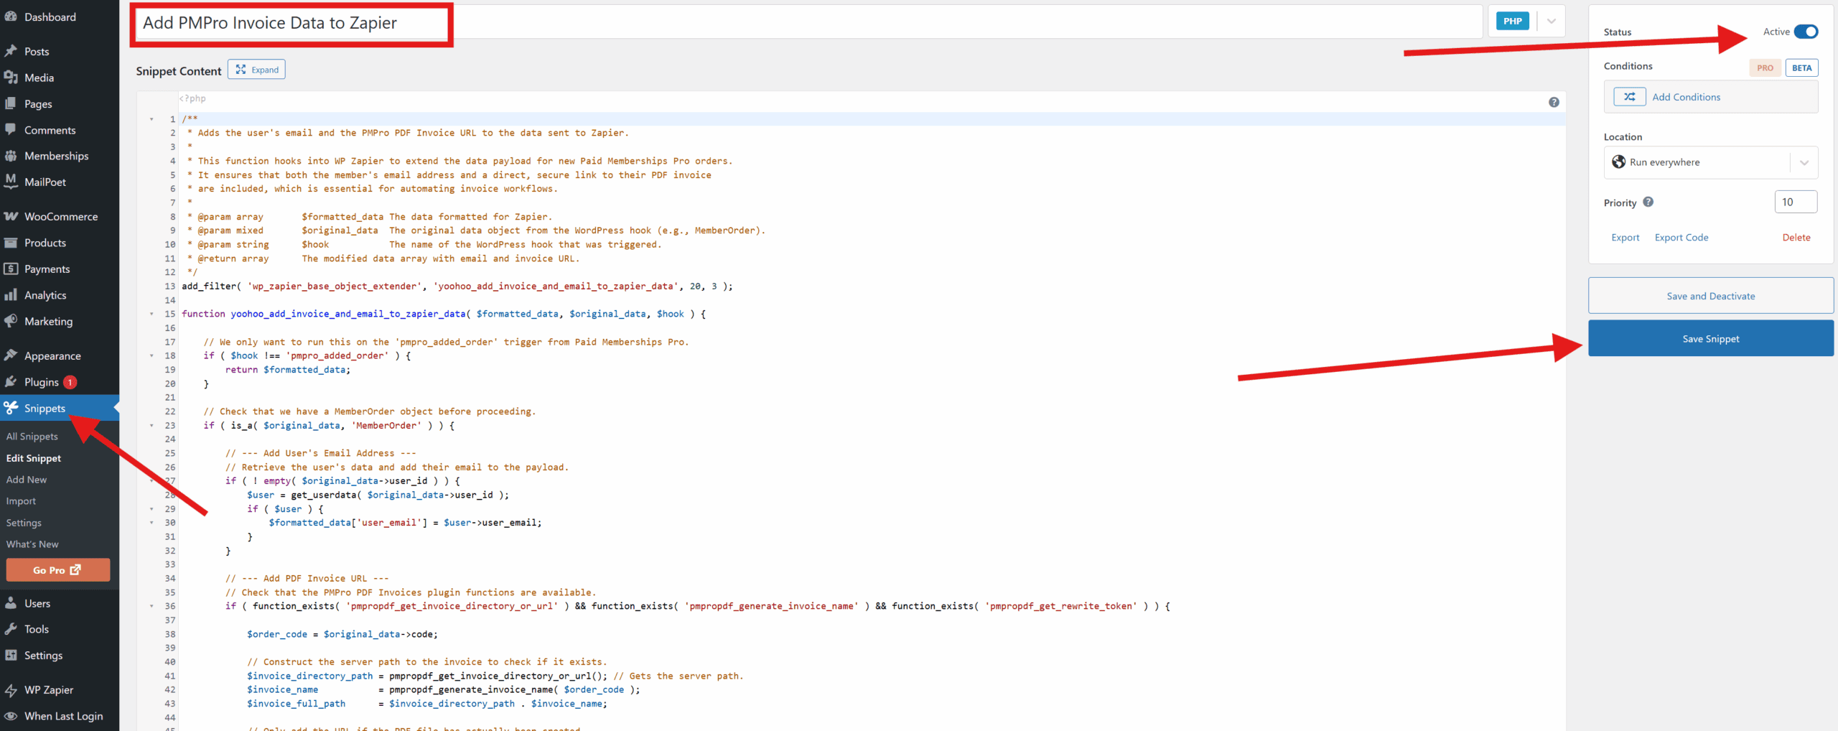Open MailPoet from the sidebar
This screenshot has width=1838, height=731.
[x=45, y=182]
